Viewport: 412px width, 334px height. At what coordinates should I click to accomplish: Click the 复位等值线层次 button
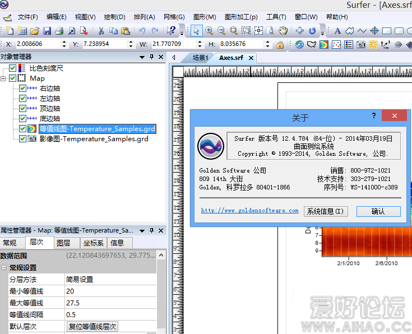pos(92,327)
